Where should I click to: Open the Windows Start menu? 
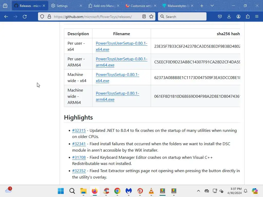tap(61, 191)
